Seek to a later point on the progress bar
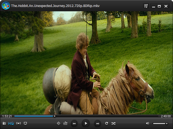173x129 pixels. pyautogui.click(x=107, y=116)
